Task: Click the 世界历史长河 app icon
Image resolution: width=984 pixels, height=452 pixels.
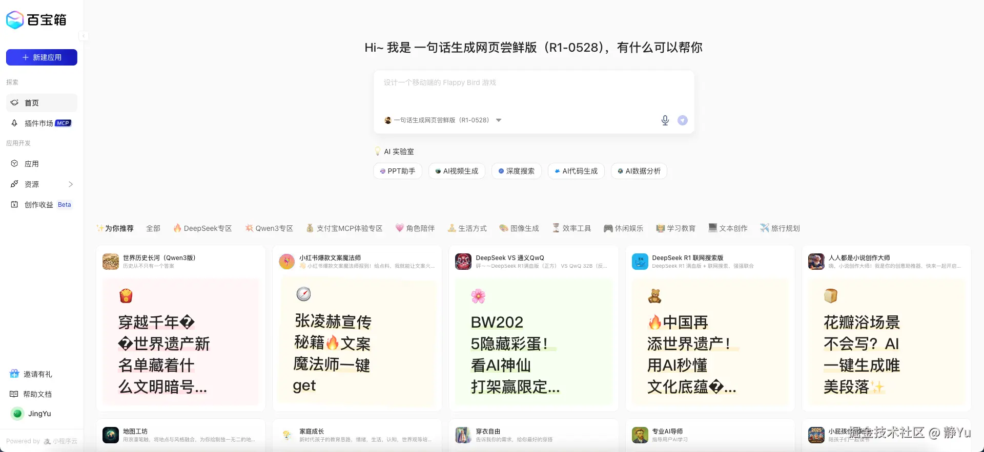Action: (111, 262)
